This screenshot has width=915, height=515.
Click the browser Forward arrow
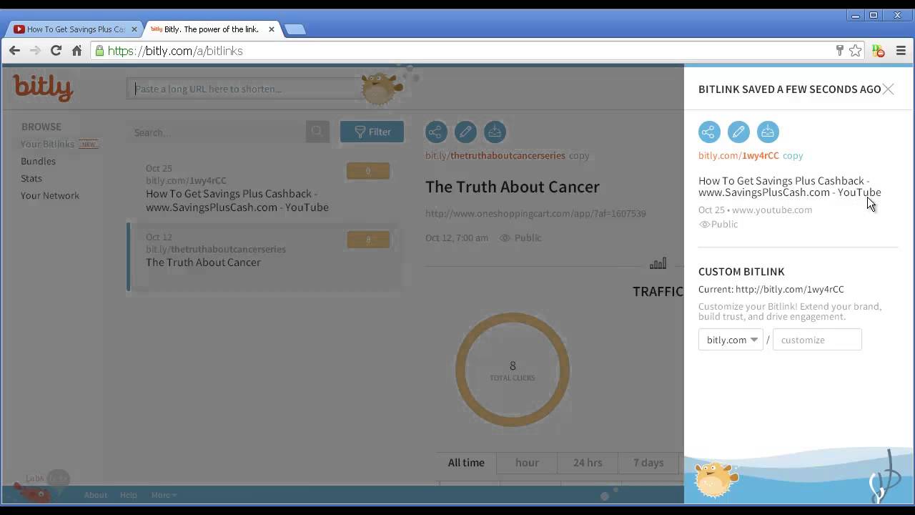pos(35,51)
